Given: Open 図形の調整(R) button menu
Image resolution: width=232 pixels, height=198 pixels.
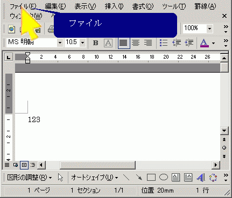Looking at the screenshot, I should point(30,178).
